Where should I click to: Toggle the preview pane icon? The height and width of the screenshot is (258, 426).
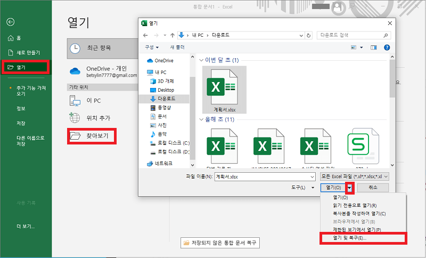click(374, 47)
